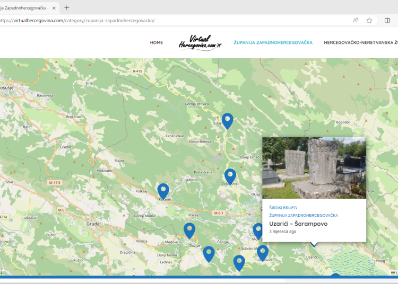Click the Crne Lokve map label
This screenshot has height=284, width=398.
(175, 136)
